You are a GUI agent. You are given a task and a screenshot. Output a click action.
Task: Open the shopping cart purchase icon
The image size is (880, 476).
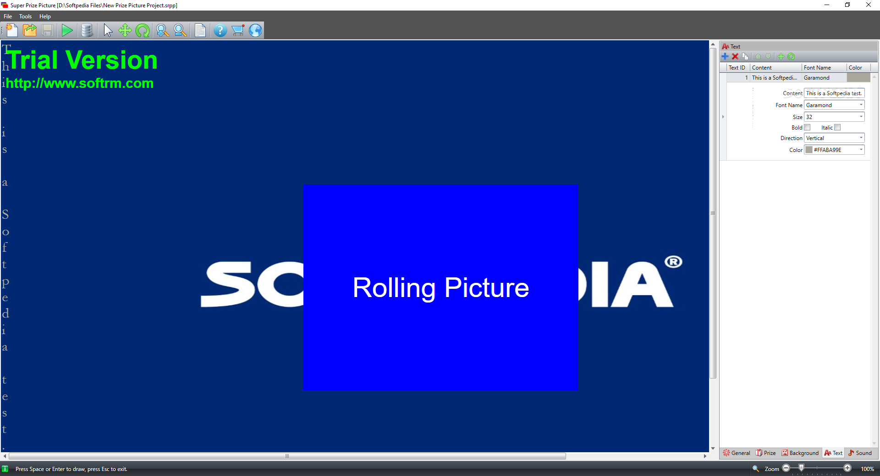click(x=237, y=30)
